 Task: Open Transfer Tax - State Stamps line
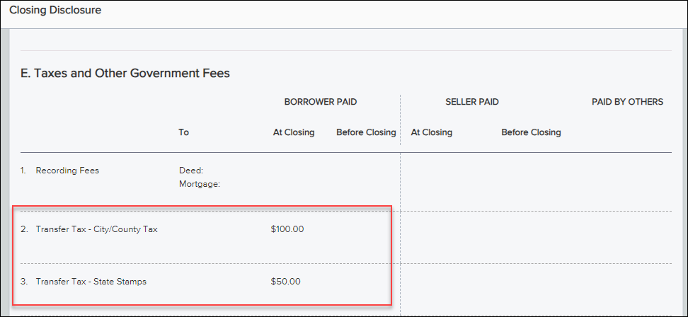[91, 282]
